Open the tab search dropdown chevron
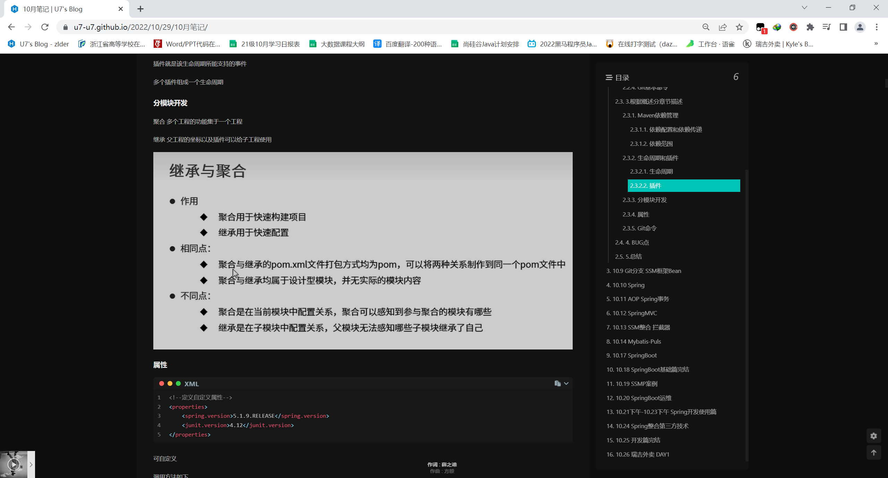The height and width of the screenshot is (478, 888). click(804, 8)
